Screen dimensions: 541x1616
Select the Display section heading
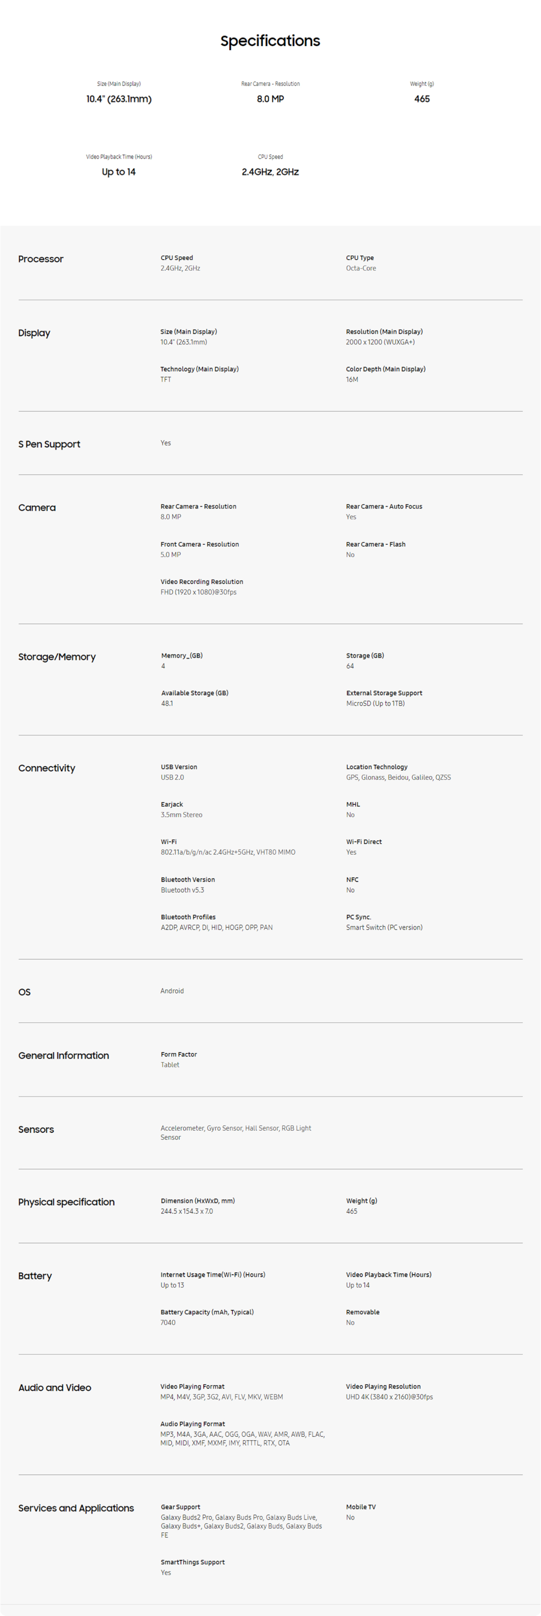34,333
